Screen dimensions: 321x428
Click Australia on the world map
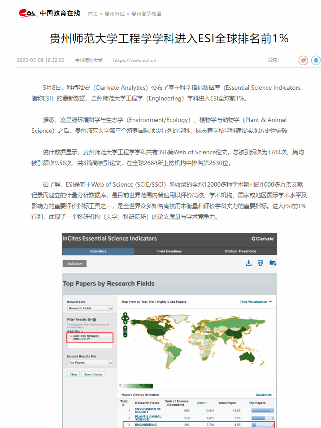pos(247,357)
